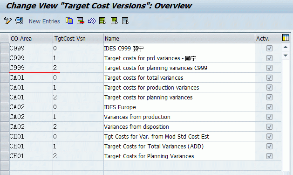Click the Name column header

(179, 39)
